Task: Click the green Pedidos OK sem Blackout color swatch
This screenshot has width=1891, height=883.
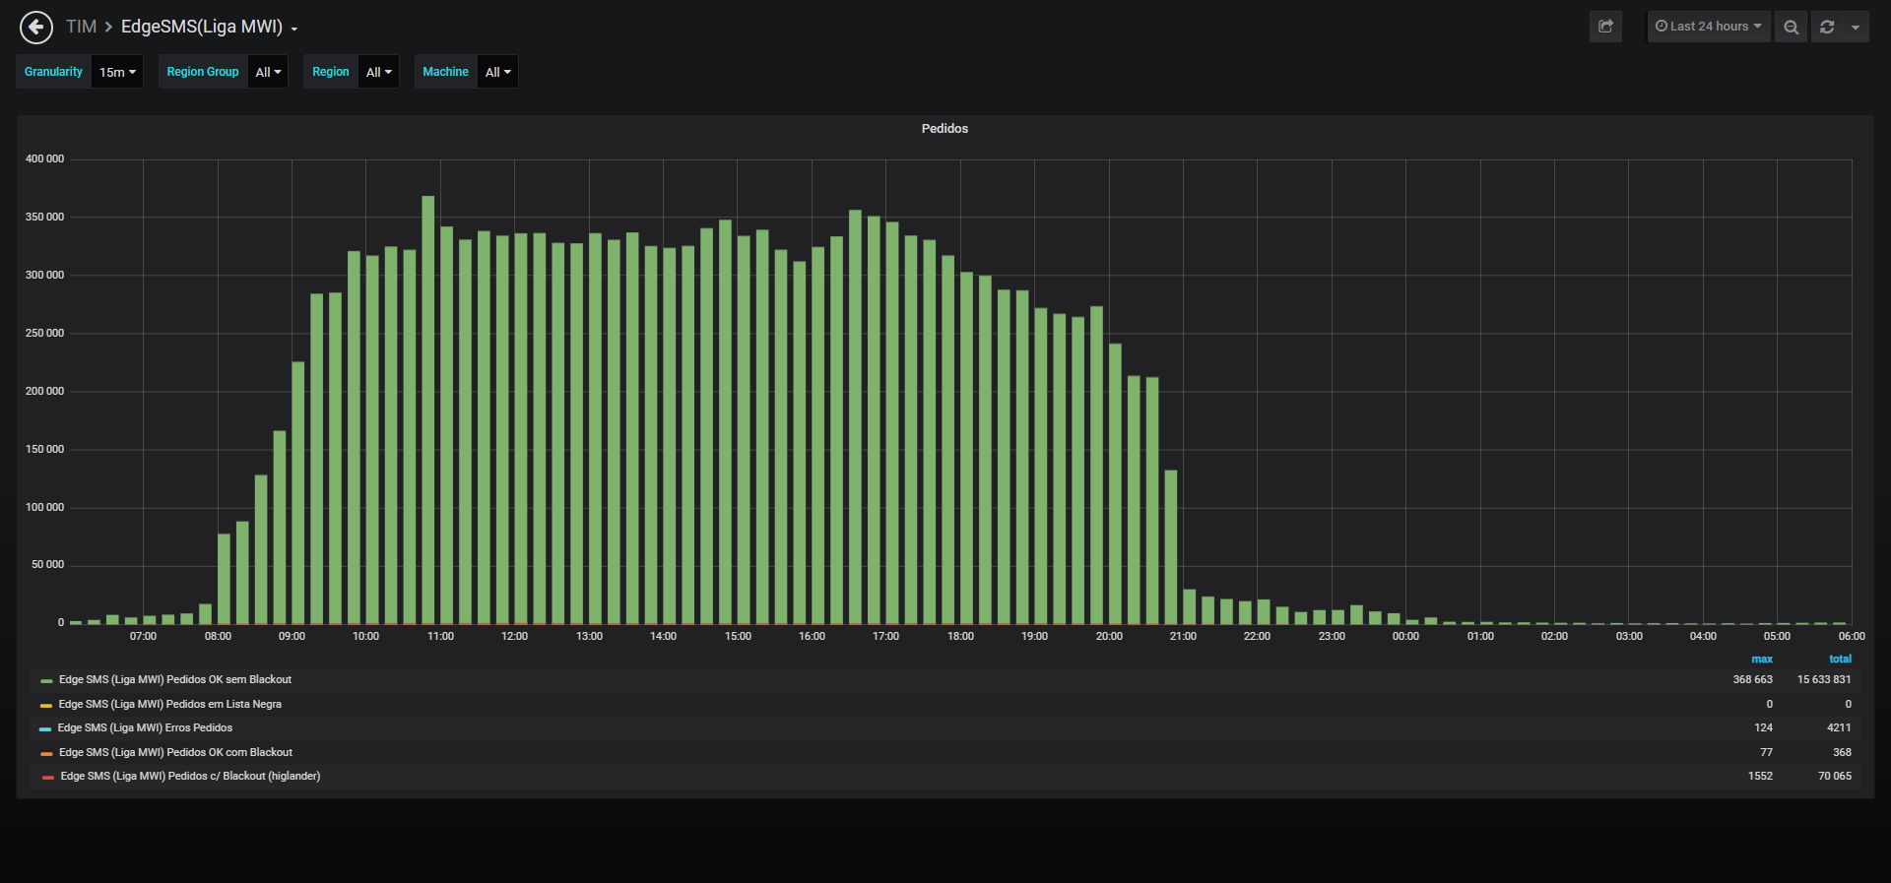Action: [x=46, y=681]
